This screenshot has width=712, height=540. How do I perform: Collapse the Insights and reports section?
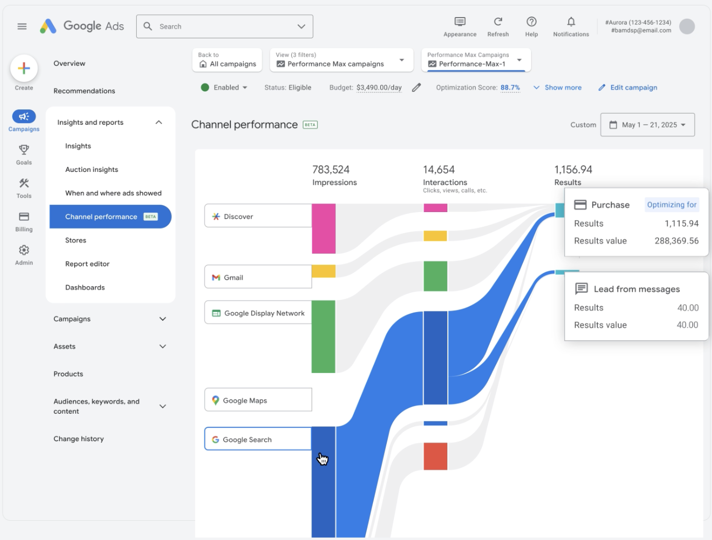pyautogui.click(x=159, y=123)
